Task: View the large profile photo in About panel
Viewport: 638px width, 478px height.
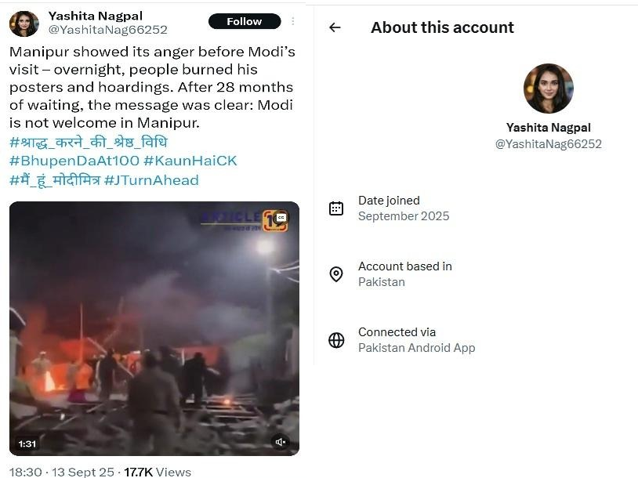Action: (x=548, y=89)
